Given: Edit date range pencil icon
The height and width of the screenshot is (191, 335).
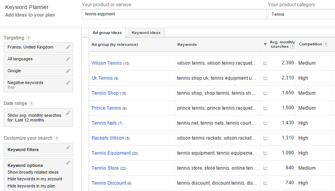Looking at the screenshot, I should (x=68, y=113).
